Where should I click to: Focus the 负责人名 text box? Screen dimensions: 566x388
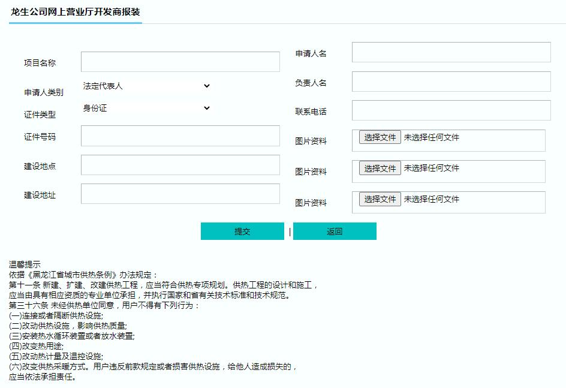[451, 82]
